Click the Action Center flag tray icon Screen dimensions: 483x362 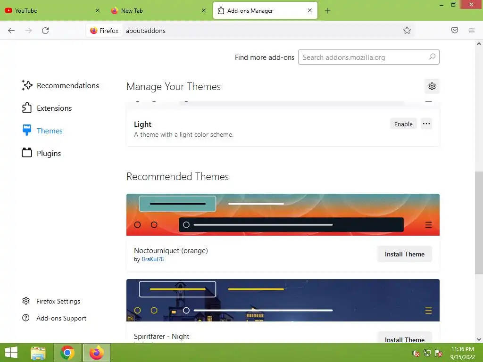pyautogui.click(x=438, y=353)
